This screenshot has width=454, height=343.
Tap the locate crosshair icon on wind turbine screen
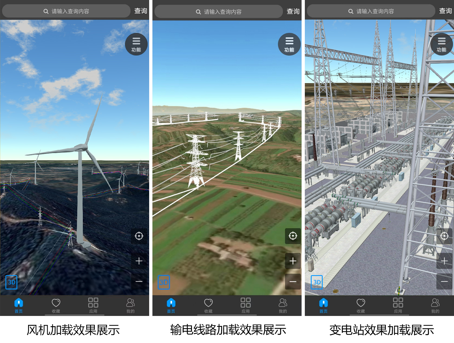click(x=139, y=236)
